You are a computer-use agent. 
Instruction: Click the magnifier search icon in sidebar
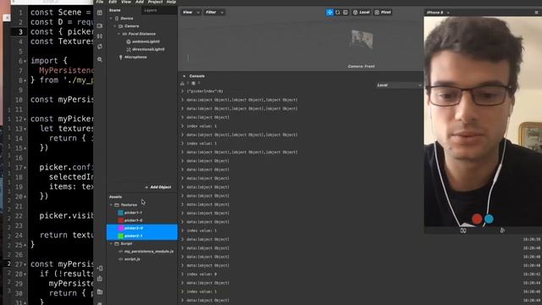[x=100, y=59]
